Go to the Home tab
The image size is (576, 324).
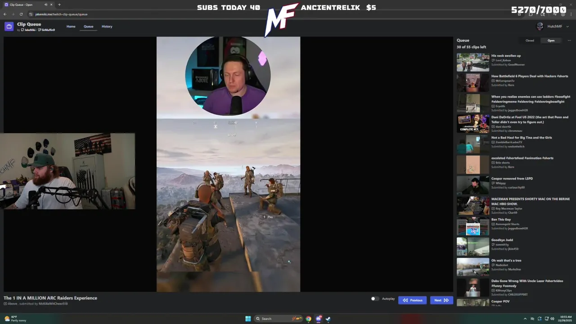point(71,27)
